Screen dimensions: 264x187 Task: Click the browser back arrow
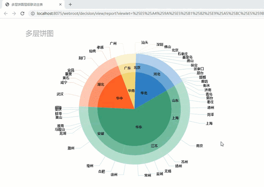tap(6, 13)
